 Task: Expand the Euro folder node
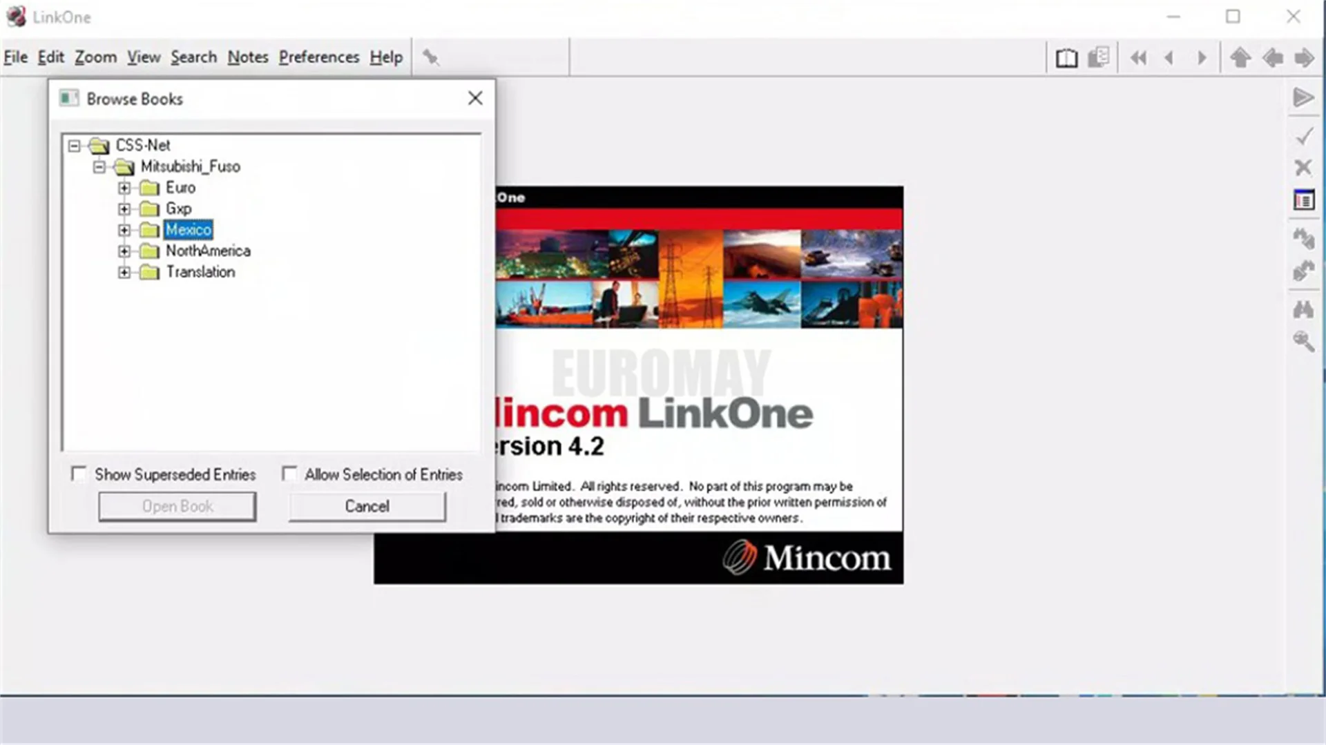[124, 188]
